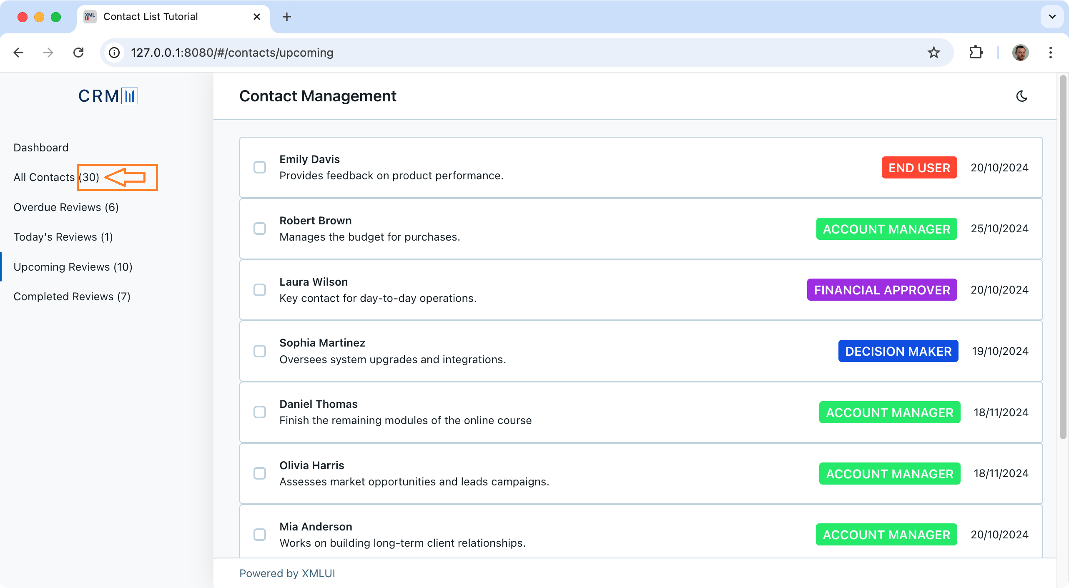Click the END USER badge for Emily Davis
This screenshot has width=1069, height=588.
(919, 168)
